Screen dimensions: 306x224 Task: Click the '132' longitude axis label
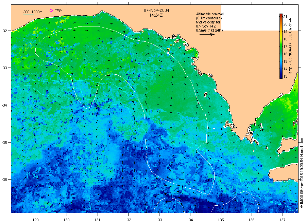(x=128, y=220)
